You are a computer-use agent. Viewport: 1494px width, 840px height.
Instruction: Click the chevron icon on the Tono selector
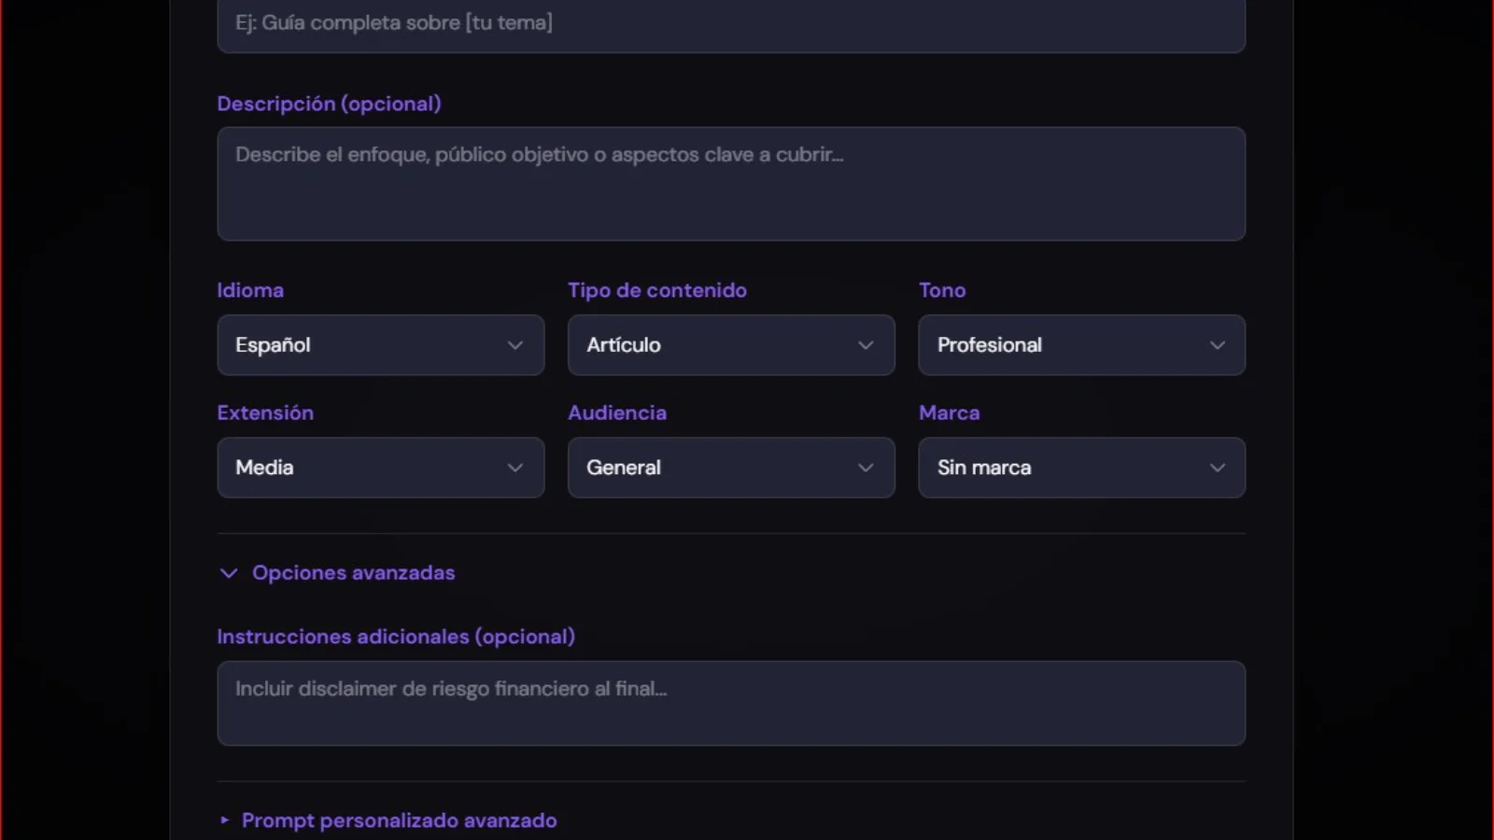[x=1218, y=345]
